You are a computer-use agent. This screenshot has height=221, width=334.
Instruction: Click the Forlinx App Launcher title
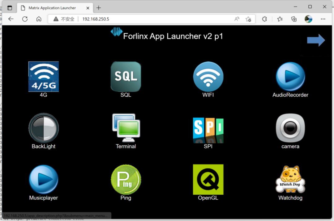(173, 36)
